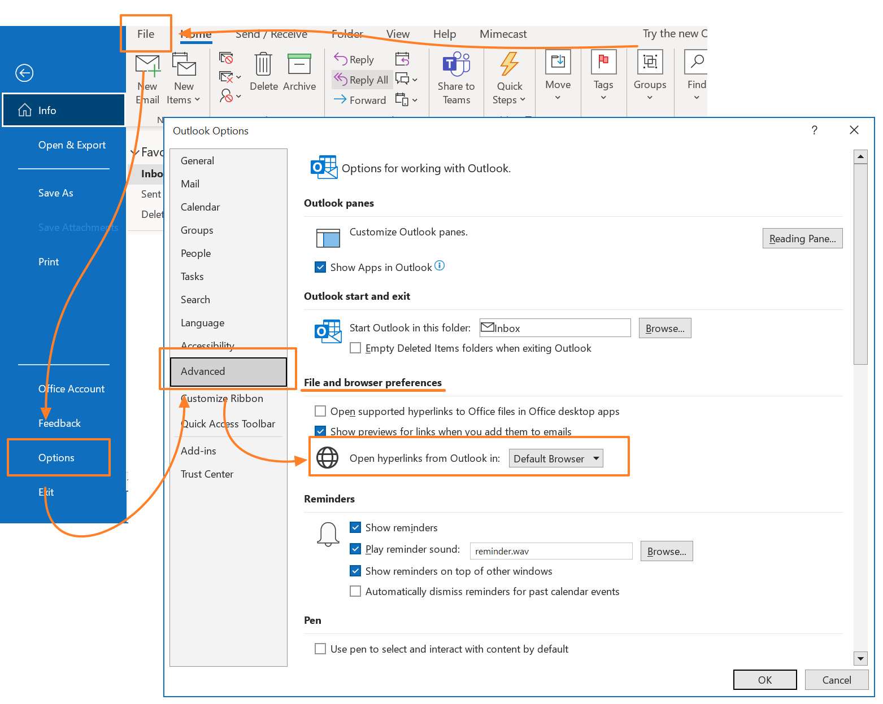Viewport: 883px width, 704px height.
Task: Click the Groups icon in ribbon
Action: (x=650, y=62)
